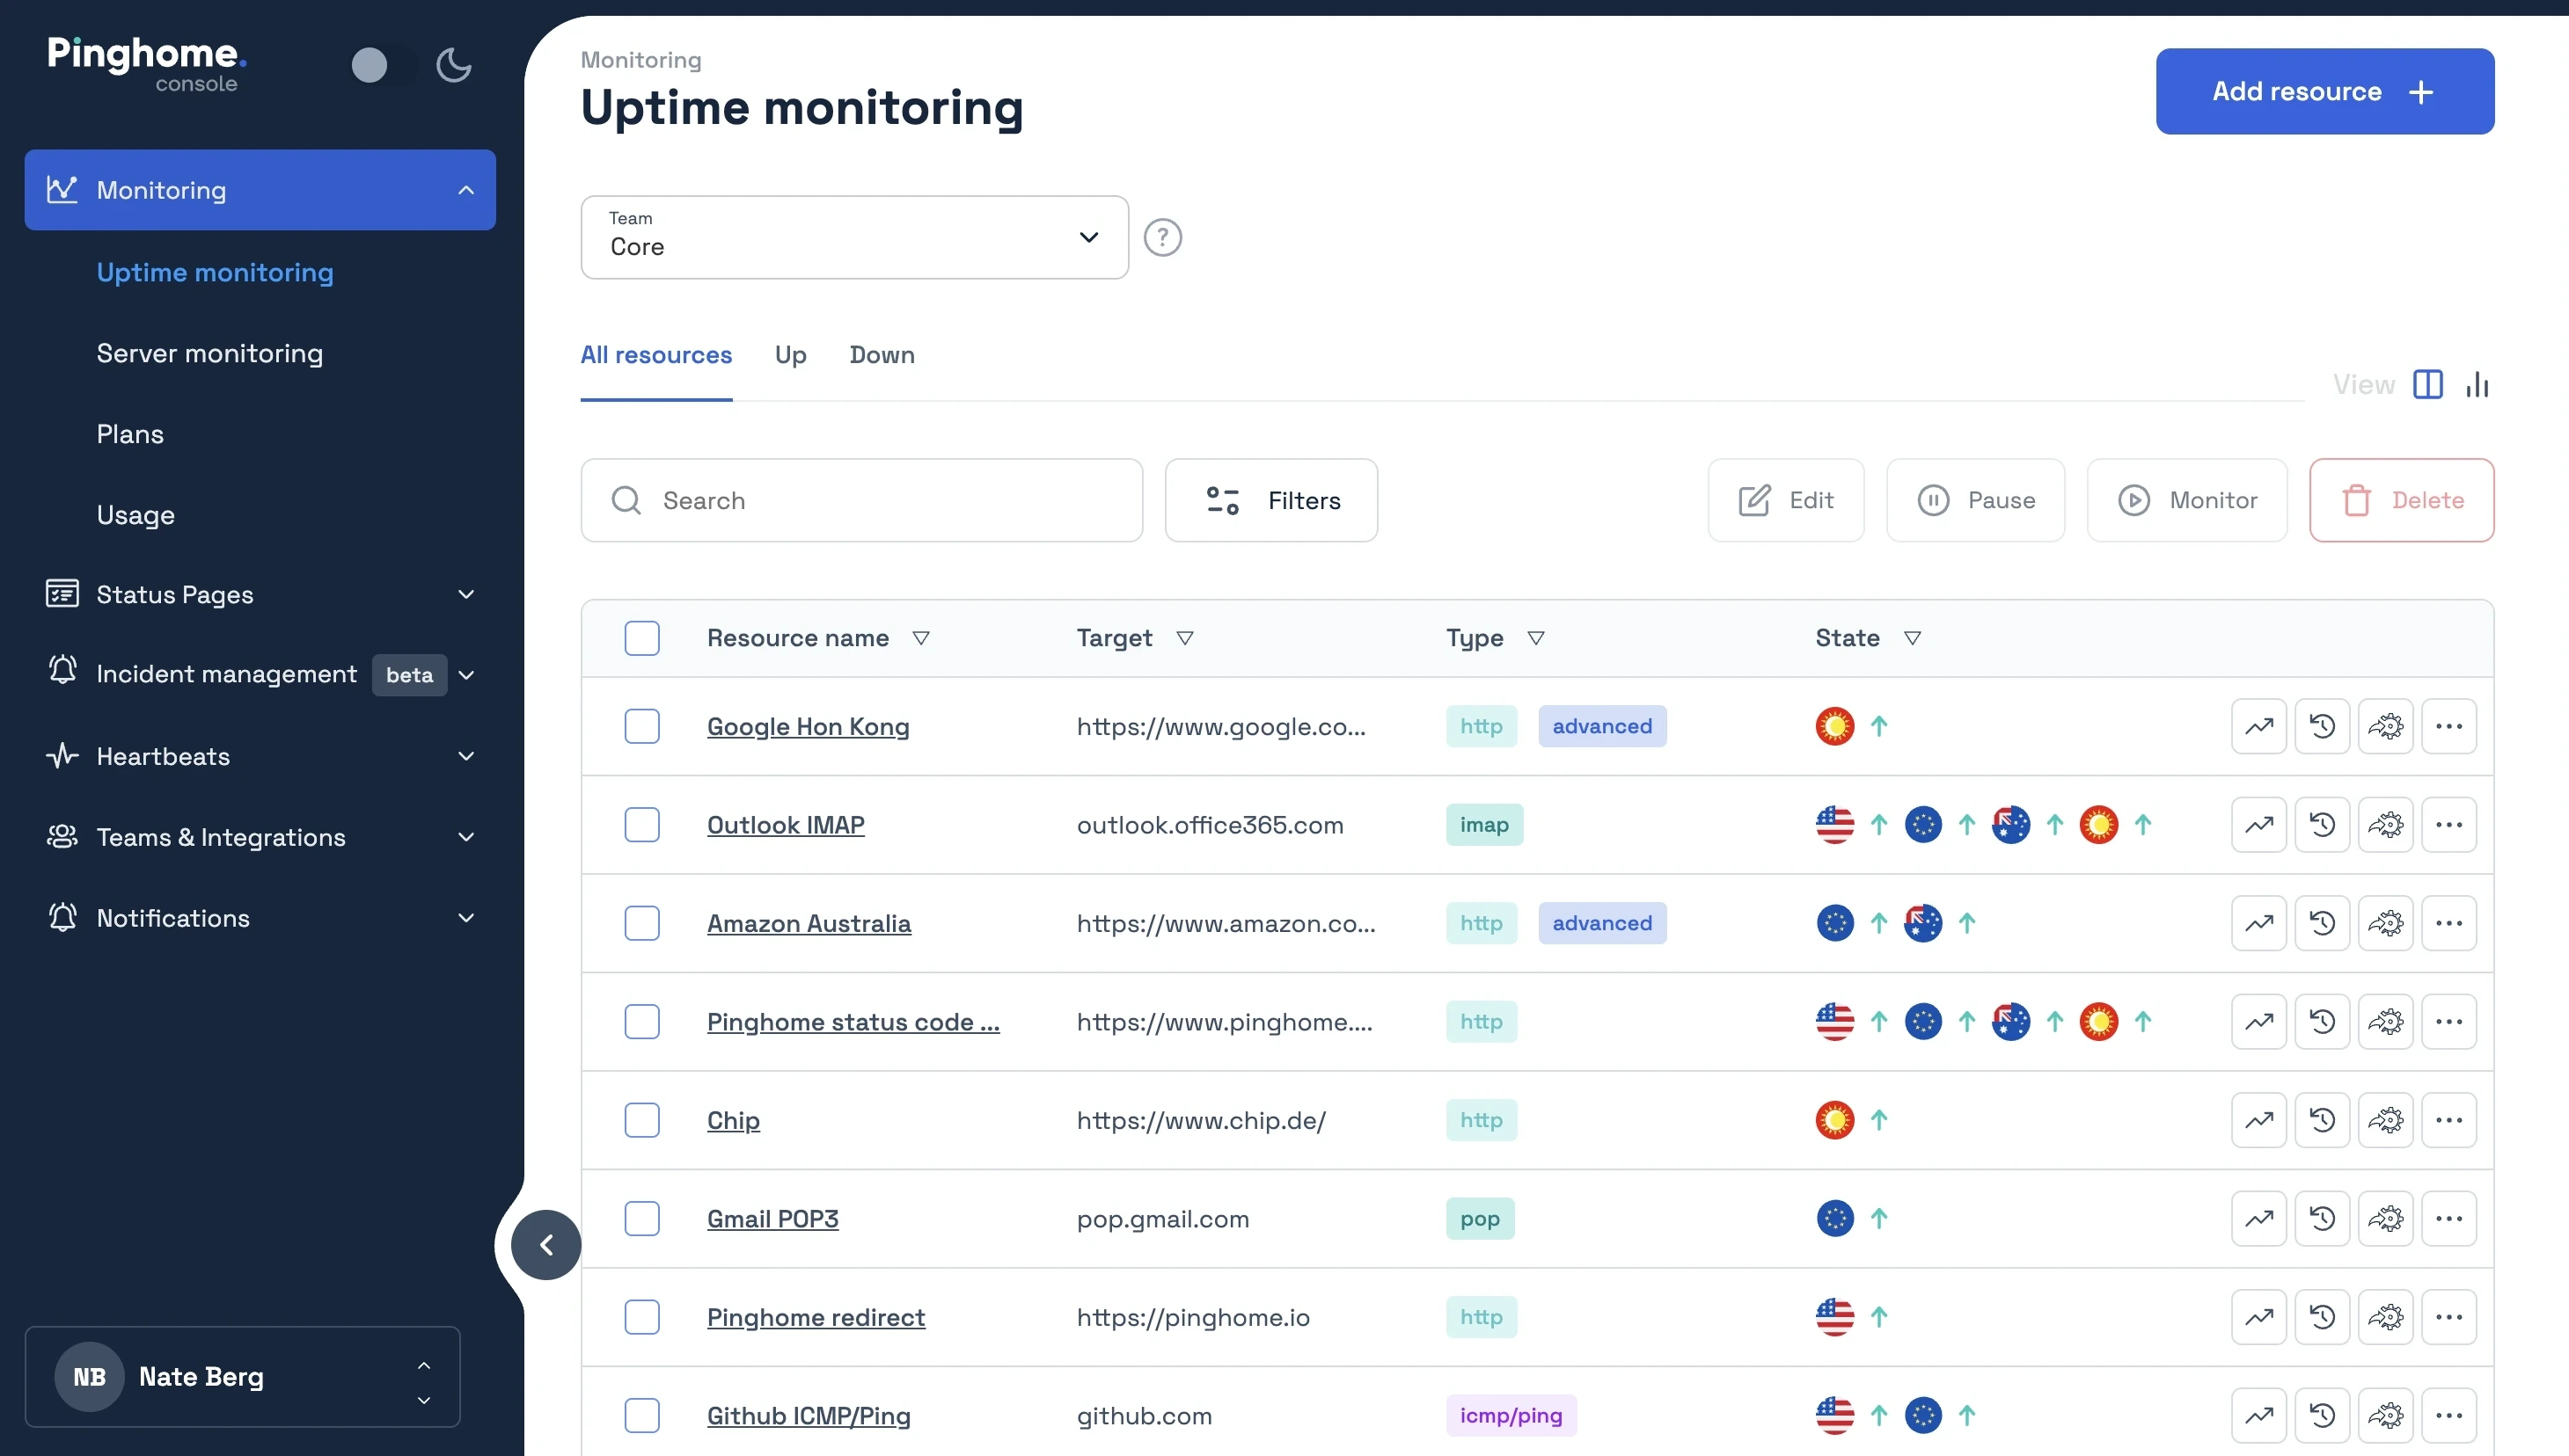Switch to the Down tab

pos(882,355)
